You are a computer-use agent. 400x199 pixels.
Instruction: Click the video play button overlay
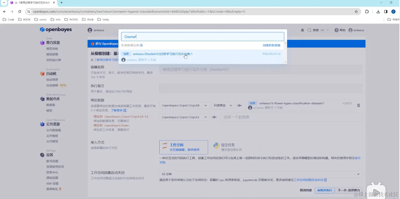(376, 191)
